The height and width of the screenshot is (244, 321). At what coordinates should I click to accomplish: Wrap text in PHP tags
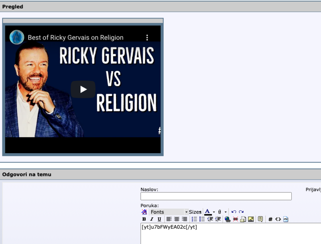[x=286, y=219]
